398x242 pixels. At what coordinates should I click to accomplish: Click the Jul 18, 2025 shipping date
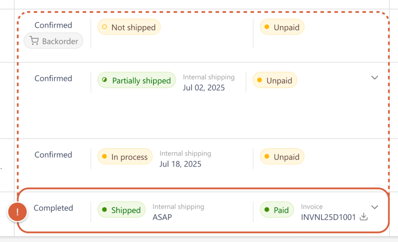[x=180, y=164]
